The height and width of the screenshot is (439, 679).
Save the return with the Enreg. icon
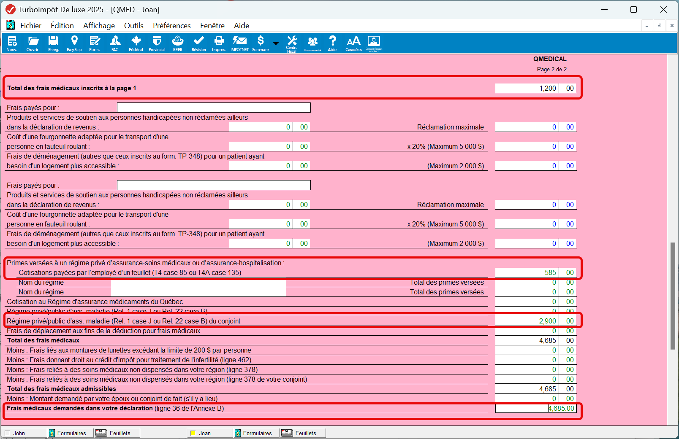point(53,43)
